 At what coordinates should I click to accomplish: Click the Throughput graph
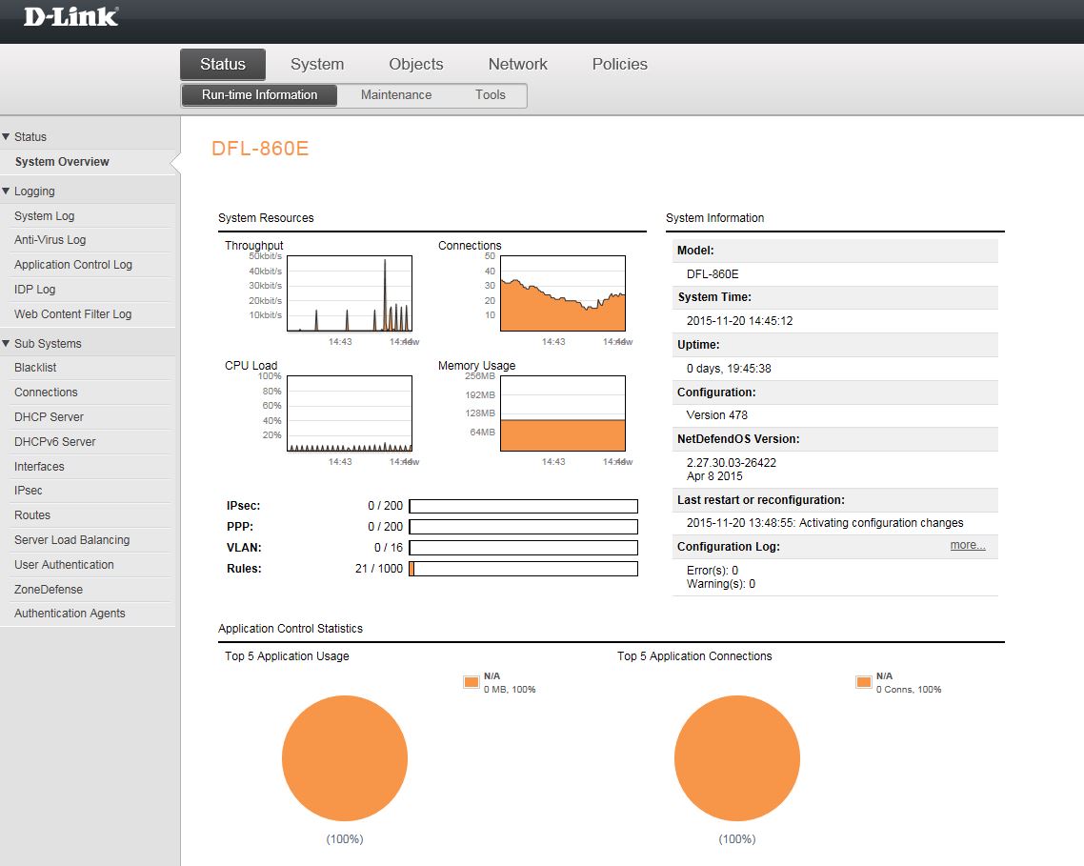[x=350, y=293]
